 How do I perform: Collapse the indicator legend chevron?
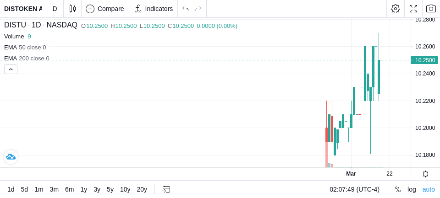[x=11, y=69]
